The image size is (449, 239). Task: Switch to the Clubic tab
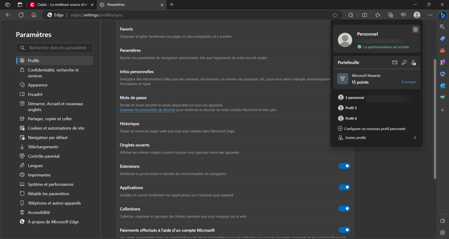[x=61, y=4]
